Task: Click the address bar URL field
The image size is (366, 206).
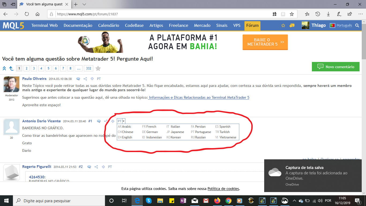Action: pyautogui.click(x=162, y=14)
